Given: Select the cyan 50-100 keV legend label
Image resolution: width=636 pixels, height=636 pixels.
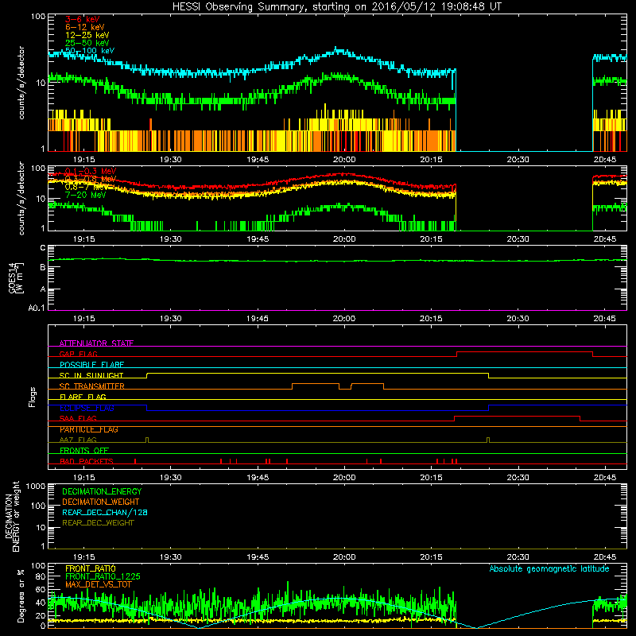Looking at the screenshot, I should (90, 51).
